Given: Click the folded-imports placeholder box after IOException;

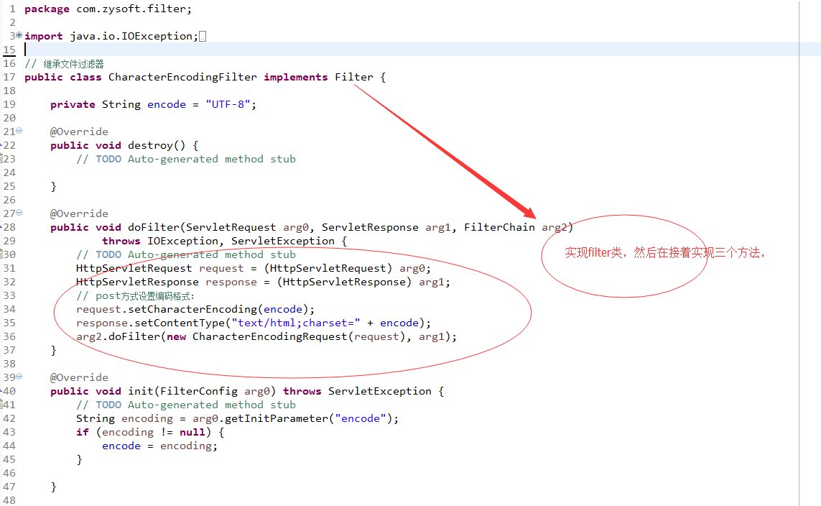Looking at the screenshot, I should point(203,37).
